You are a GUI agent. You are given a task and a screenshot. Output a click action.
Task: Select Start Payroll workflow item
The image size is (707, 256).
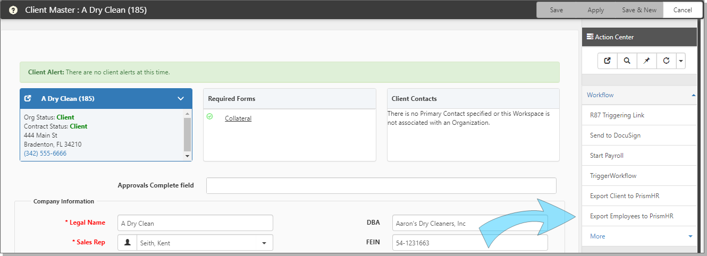[639, 156]
